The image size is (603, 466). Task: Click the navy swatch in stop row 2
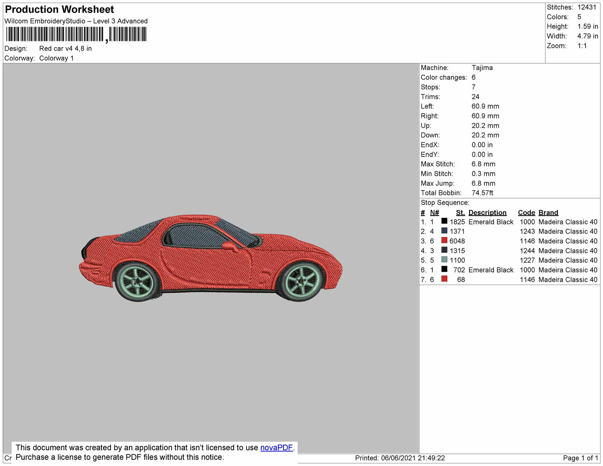click(x=444, y=231)
